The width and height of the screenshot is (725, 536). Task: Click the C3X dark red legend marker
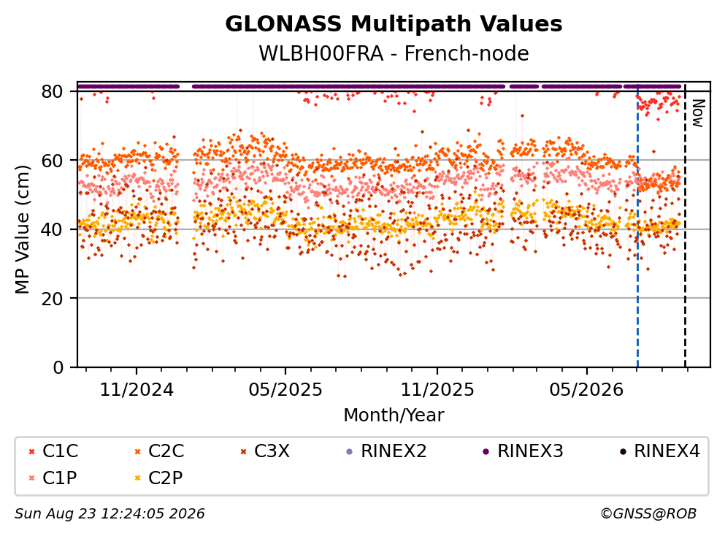(243, 452)
